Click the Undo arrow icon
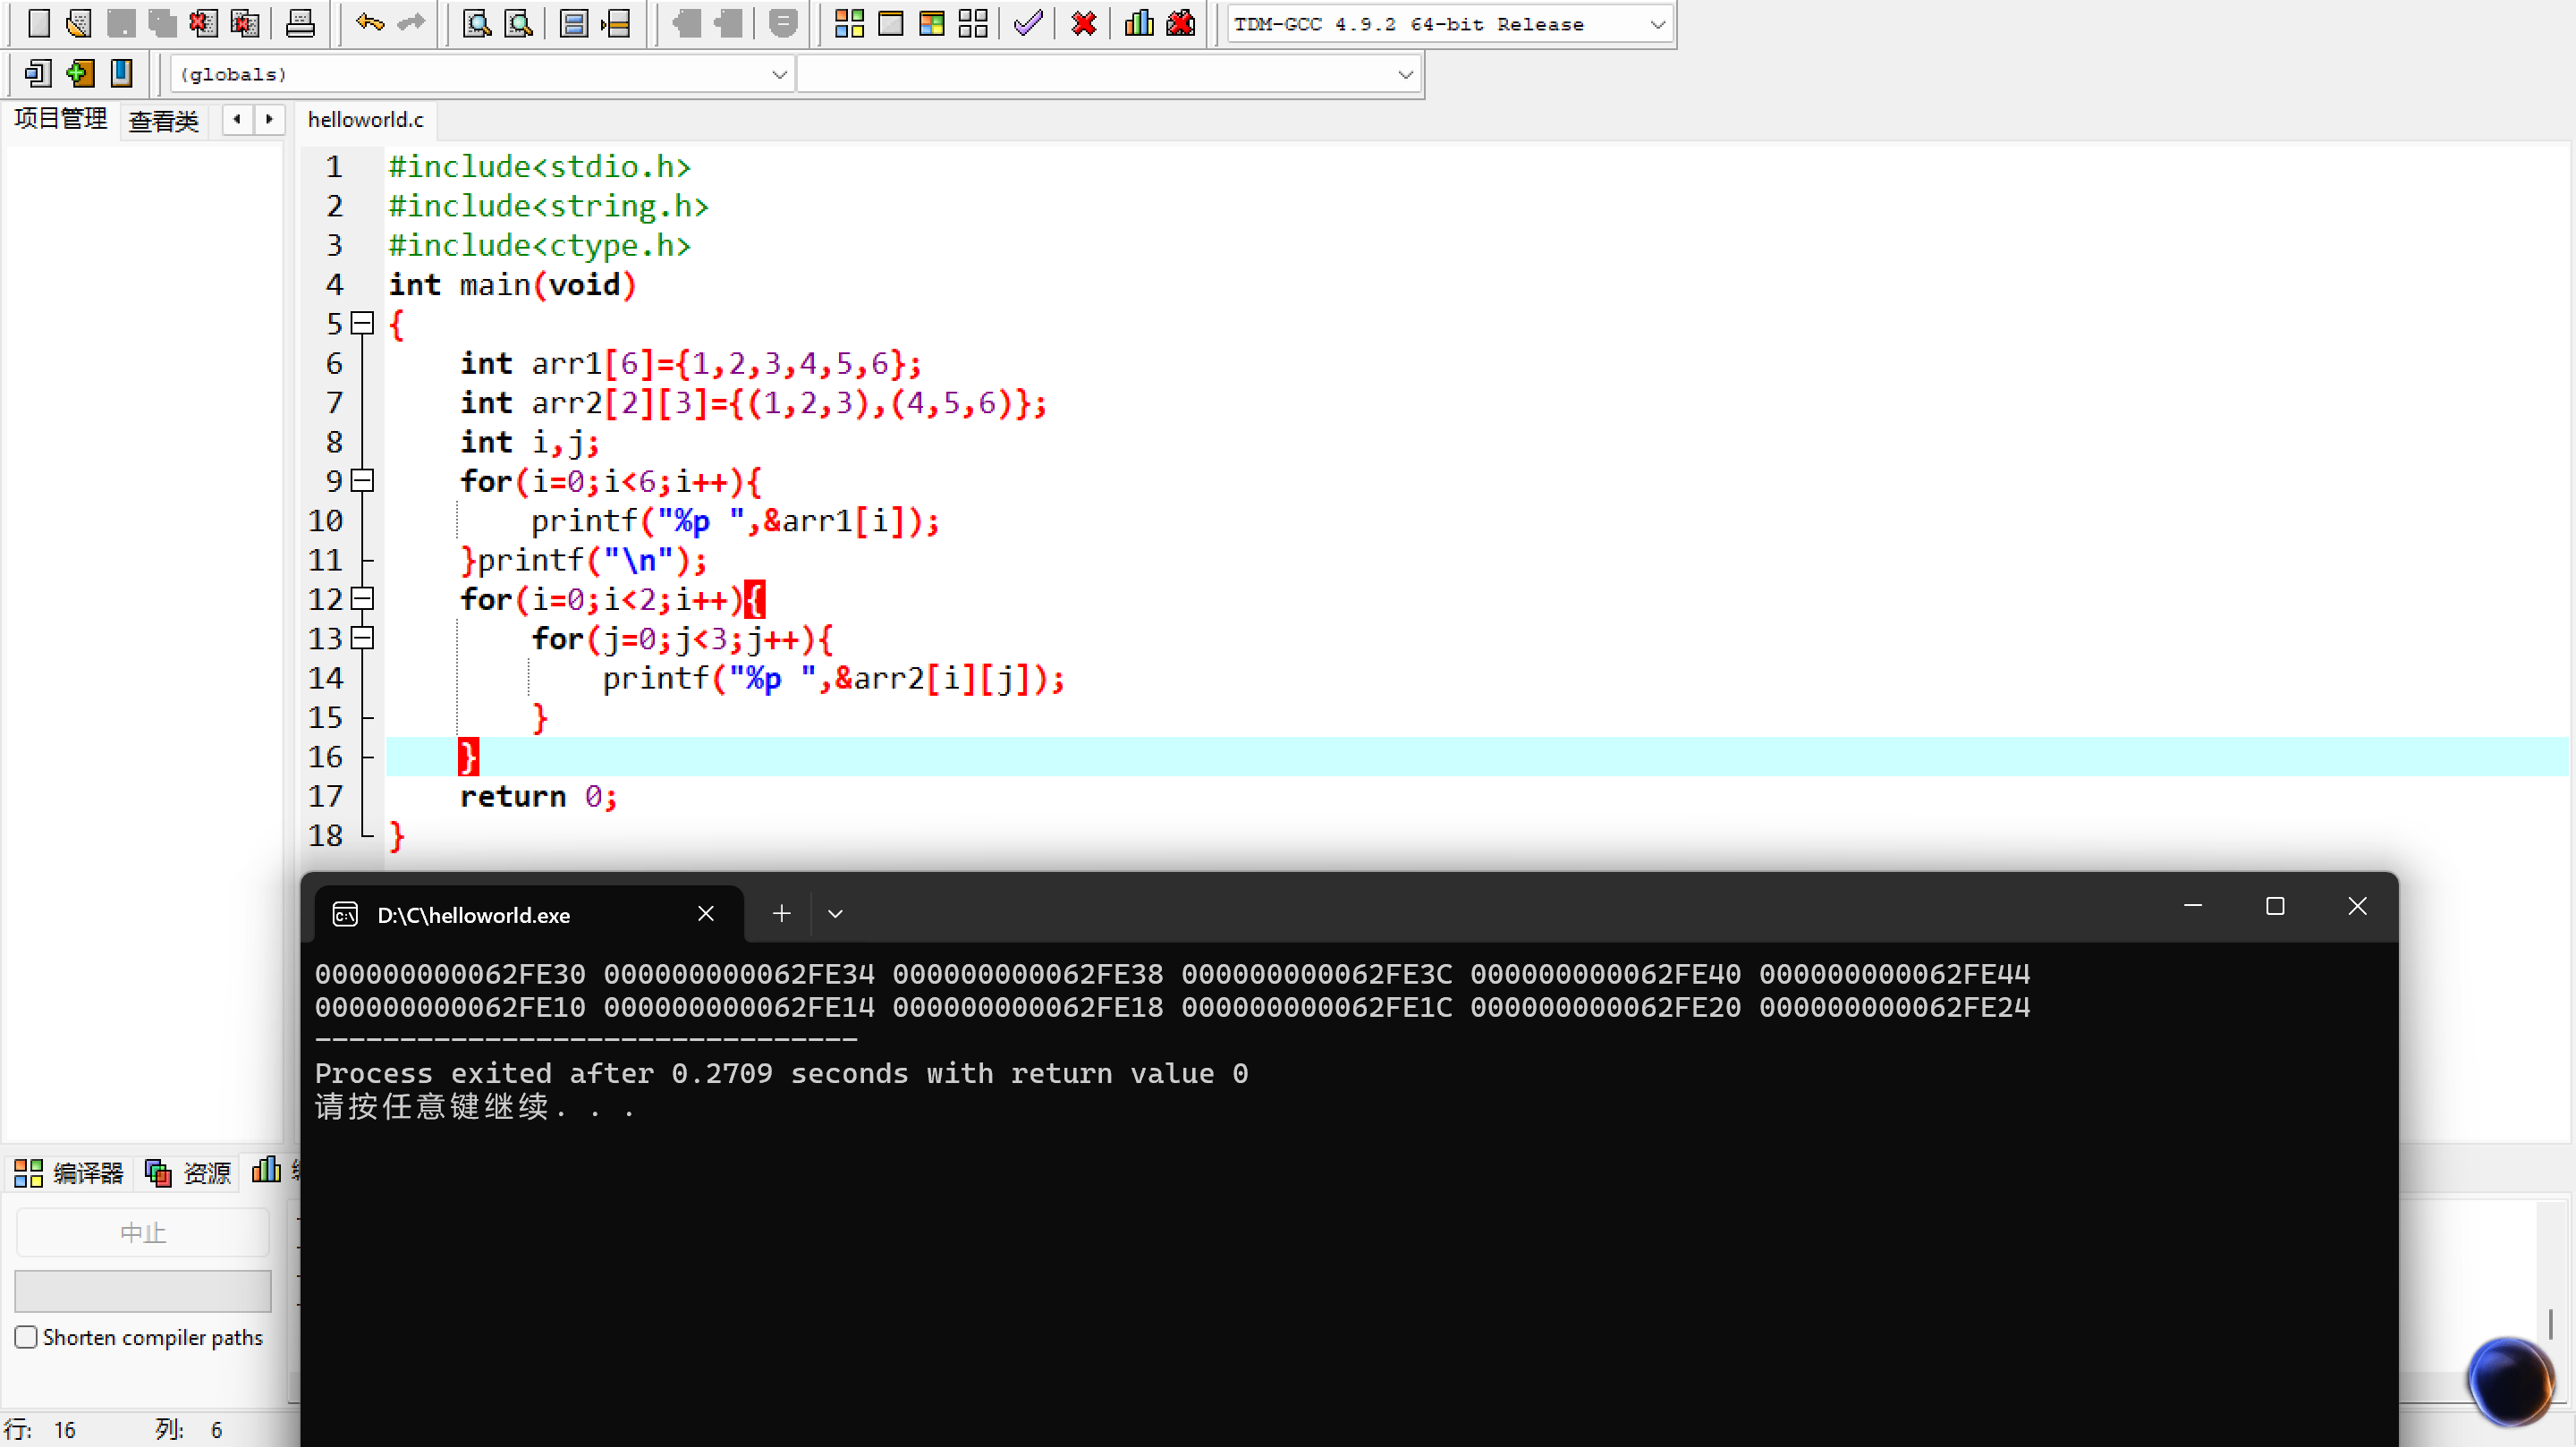2576x1447 pixels. (x=369, y=23)
